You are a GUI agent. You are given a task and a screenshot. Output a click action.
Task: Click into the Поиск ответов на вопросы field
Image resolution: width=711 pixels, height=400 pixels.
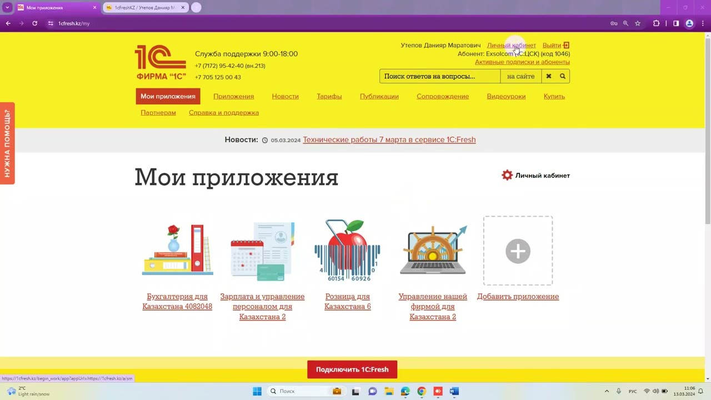click(x=440, y=76)
